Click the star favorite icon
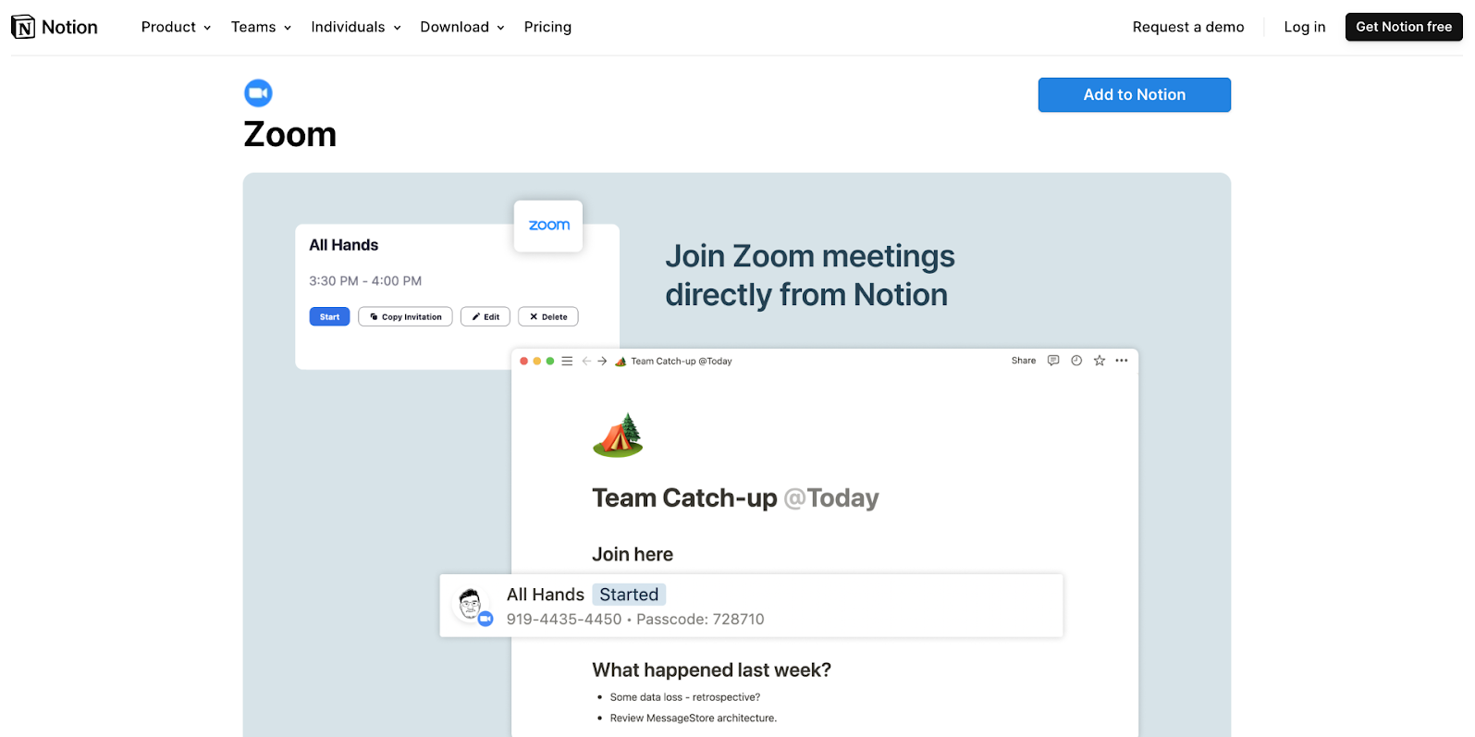Screen dimensions: 1475x737 pyautogui.click(x=1100, y=361)
